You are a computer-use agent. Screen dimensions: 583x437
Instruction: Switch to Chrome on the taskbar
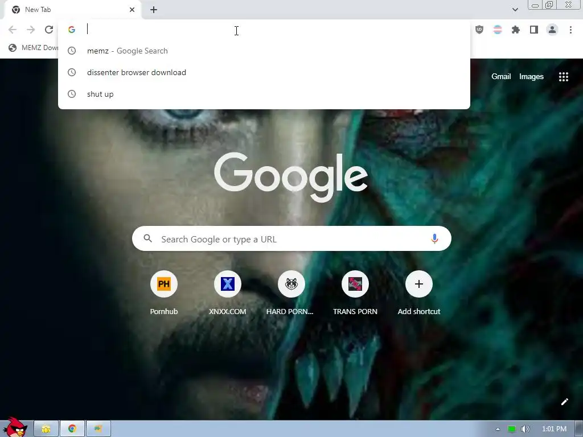(72, 429)
